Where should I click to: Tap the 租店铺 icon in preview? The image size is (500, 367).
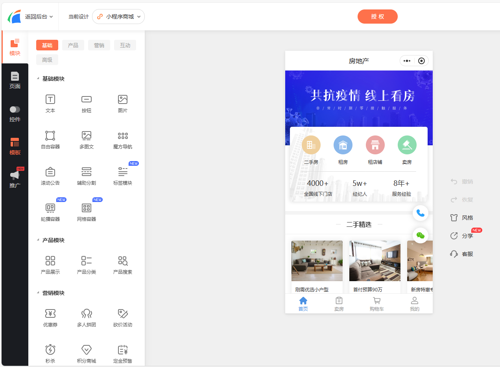(x=375, y=145)
